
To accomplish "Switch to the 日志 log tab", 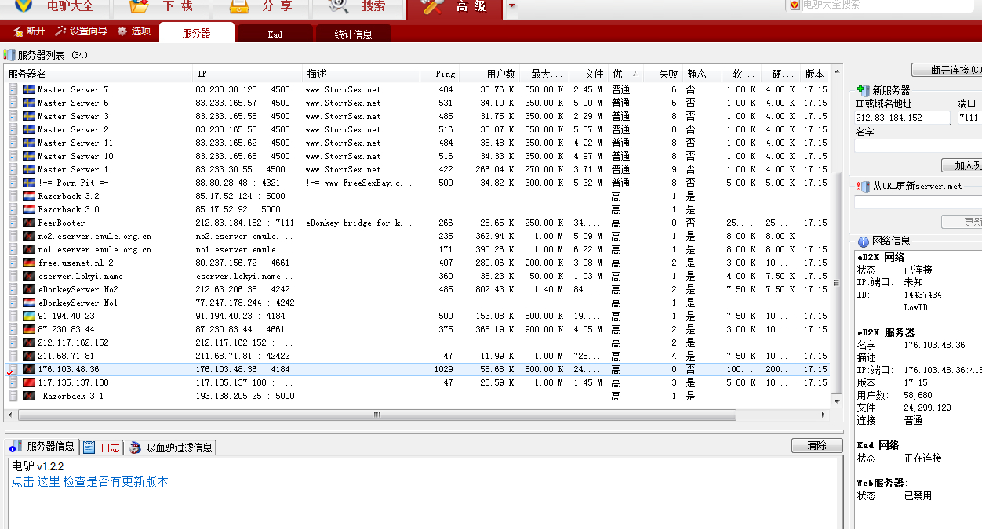I will (x=102, y=447).
